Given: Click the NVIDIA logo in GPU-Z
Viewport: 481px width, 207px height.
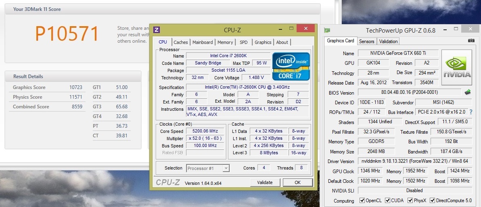Looking at the screenshot, I should tap(457, 67).
